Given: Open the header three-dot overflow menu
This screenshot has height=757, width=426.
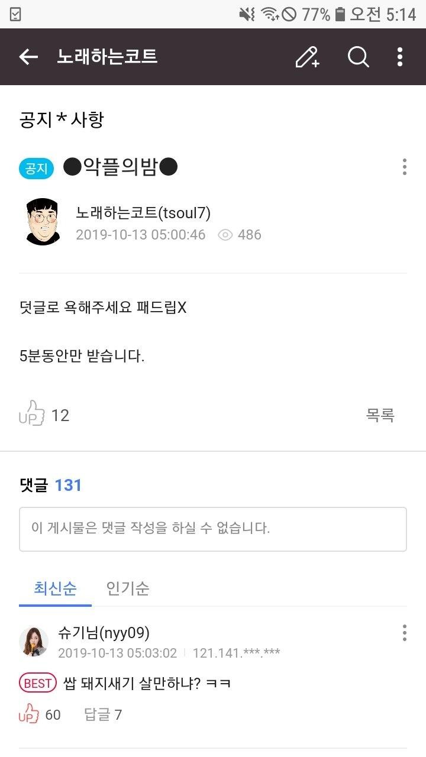Looking at the screenshot, I should tap(400, 57).
